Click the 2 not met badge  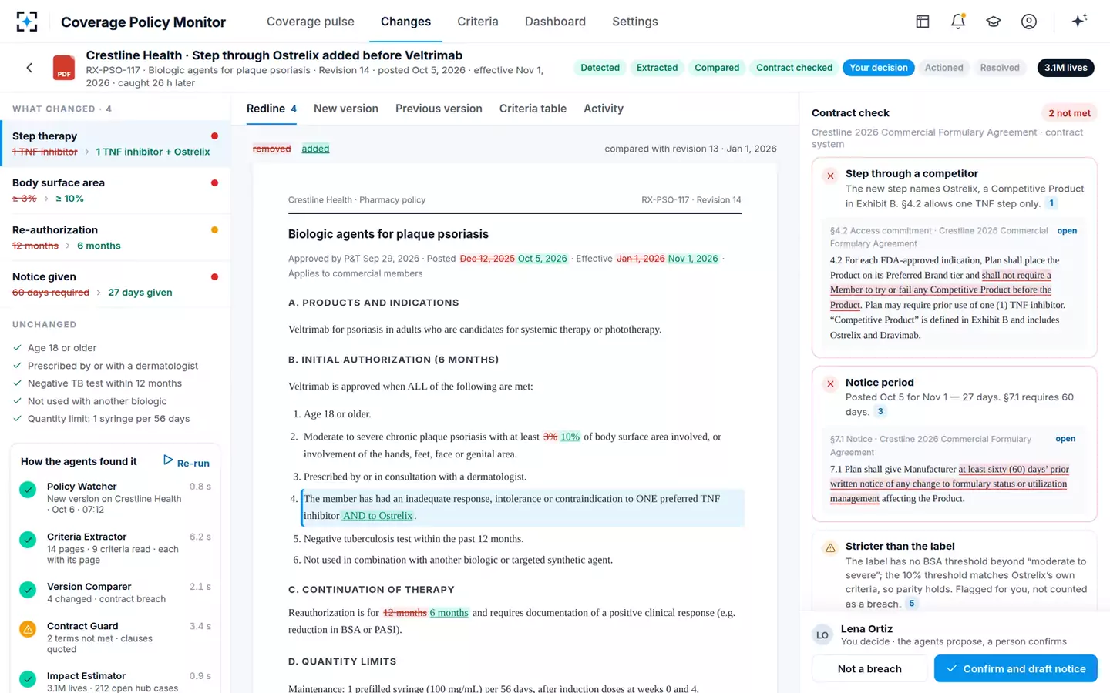tap(1069, 113)
